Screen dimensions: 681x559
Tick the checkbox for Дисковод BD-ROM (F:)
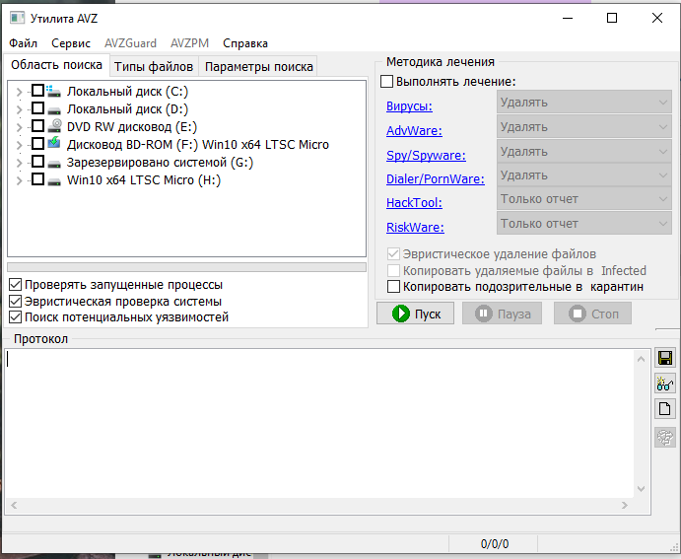click(37, 143)
